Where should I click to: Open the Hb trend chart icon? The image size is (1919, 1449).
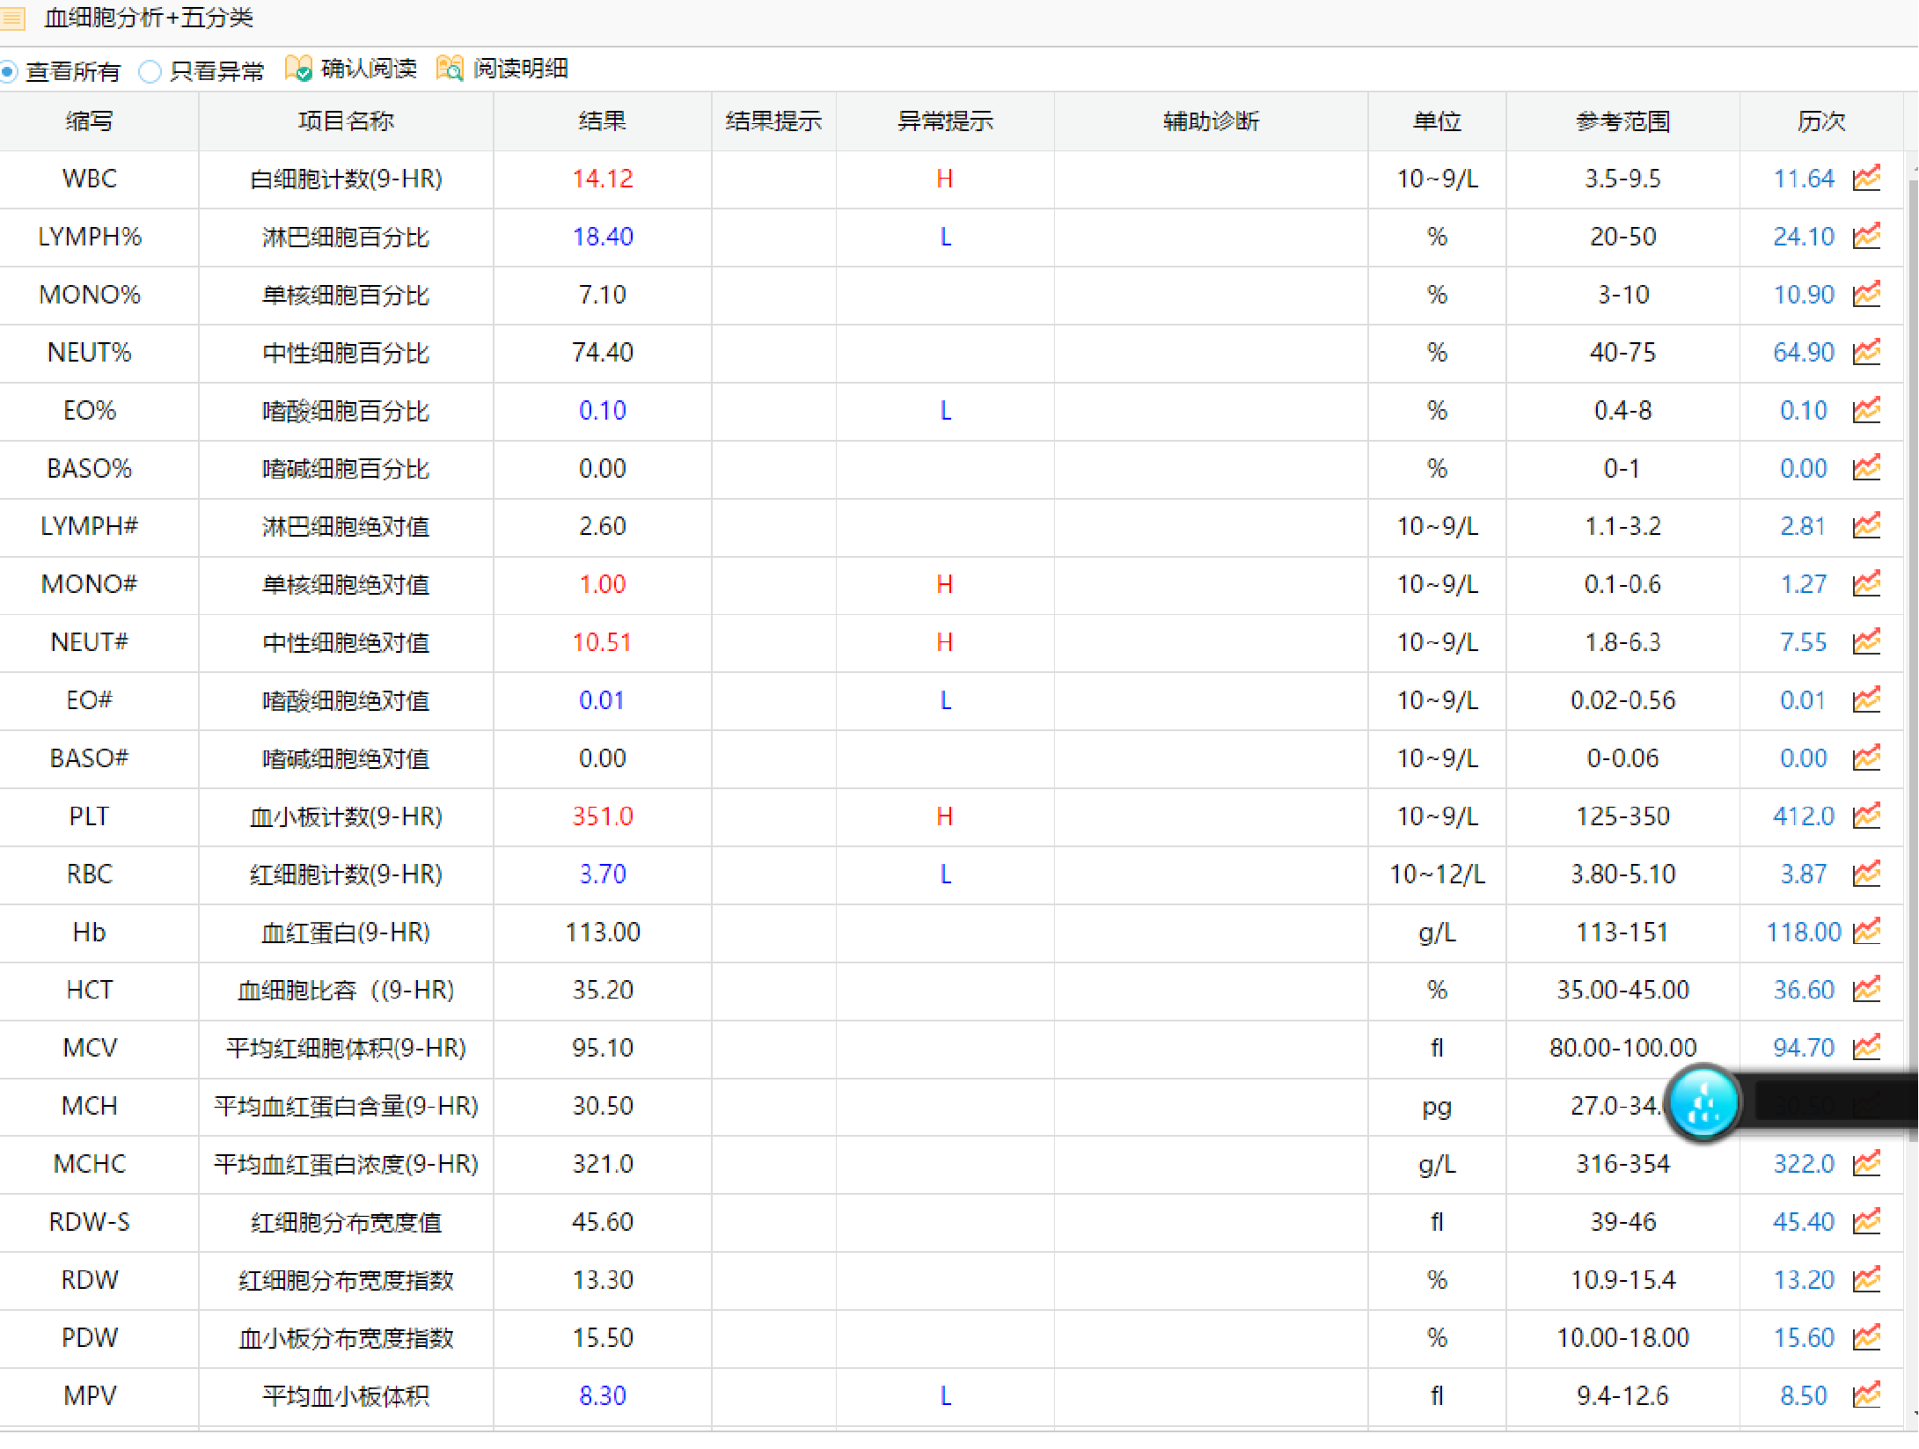(1867, 933)
